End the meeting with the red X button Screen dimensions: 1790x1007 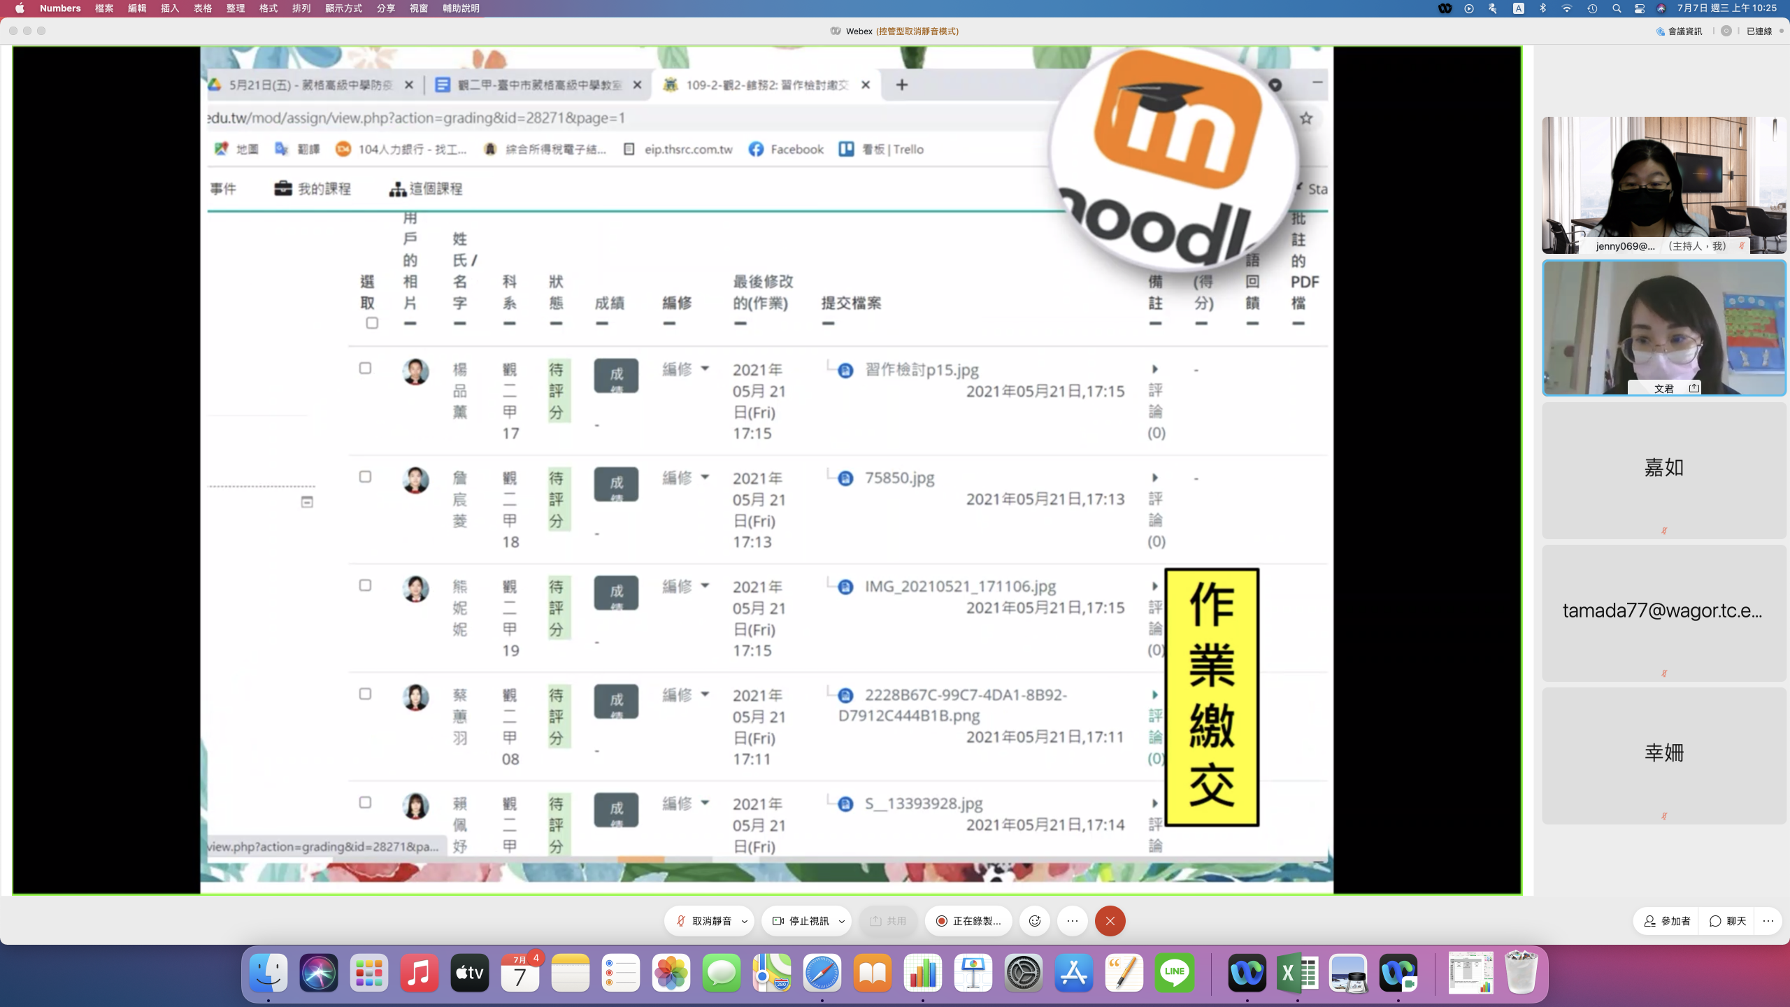[x=1110, y=921]
